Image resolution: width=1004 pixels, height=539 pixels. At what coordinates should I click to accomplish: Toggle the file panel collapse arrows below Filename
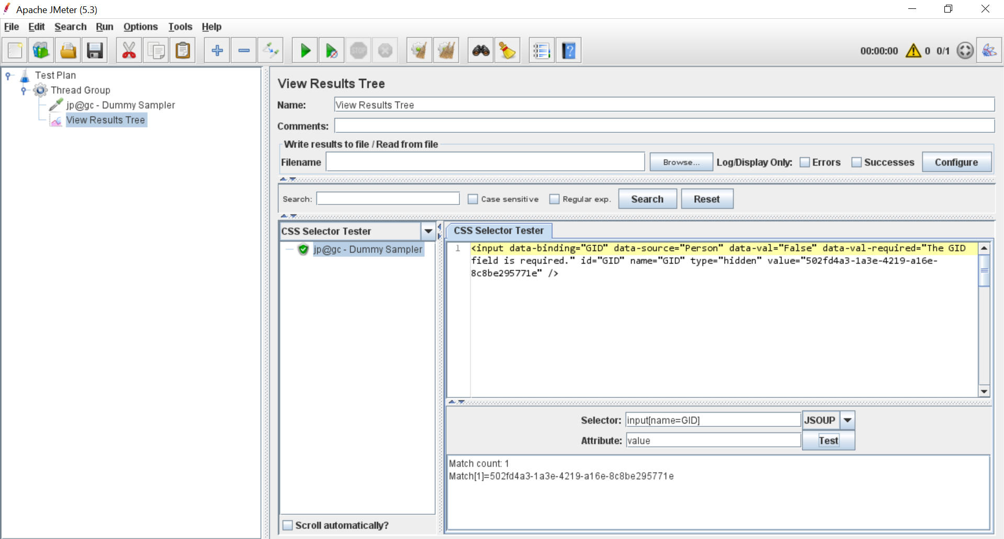pos(288,179)
